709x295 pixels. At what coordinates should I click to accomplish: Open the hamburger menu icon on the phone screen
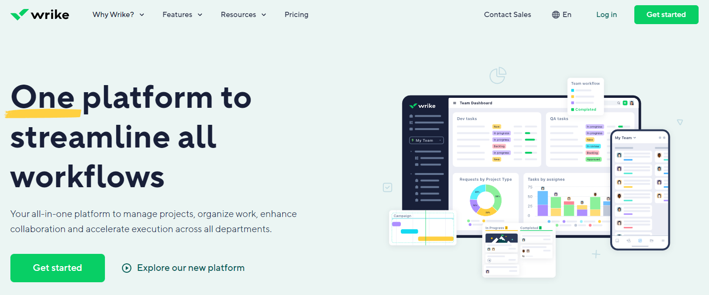662,240
